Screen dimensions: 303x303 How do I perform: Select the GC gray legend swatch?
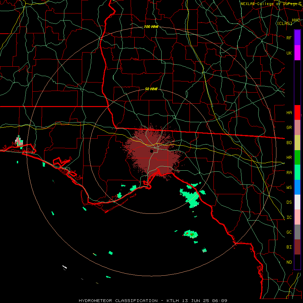pos(297,232)
